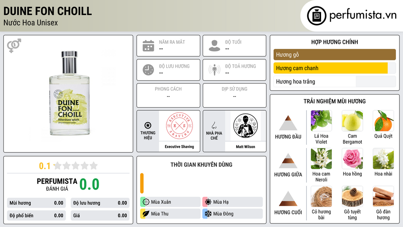Click the star rating row beside 0.1
This screenshot has width=403, height=227.
coord(76,166)
